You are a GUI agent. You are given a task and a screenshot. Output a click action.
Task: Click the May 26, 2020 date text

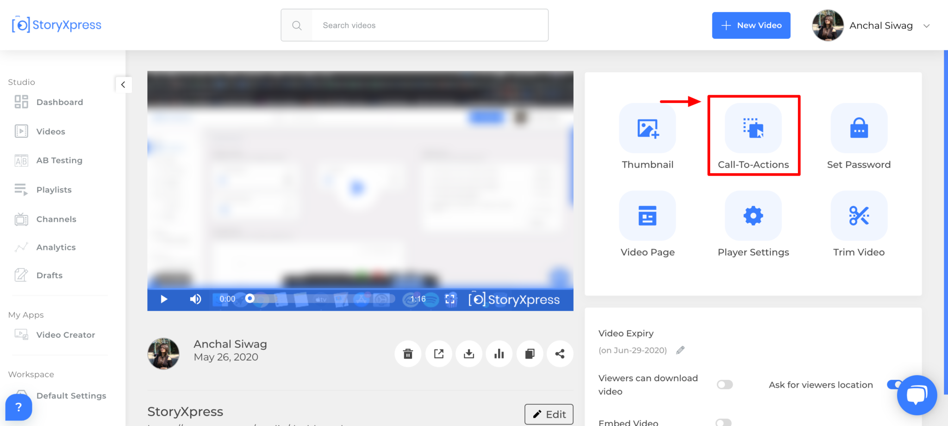226,357
